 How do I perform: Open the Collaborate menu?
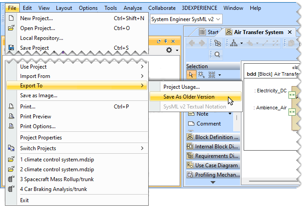(x=162, y=8)
